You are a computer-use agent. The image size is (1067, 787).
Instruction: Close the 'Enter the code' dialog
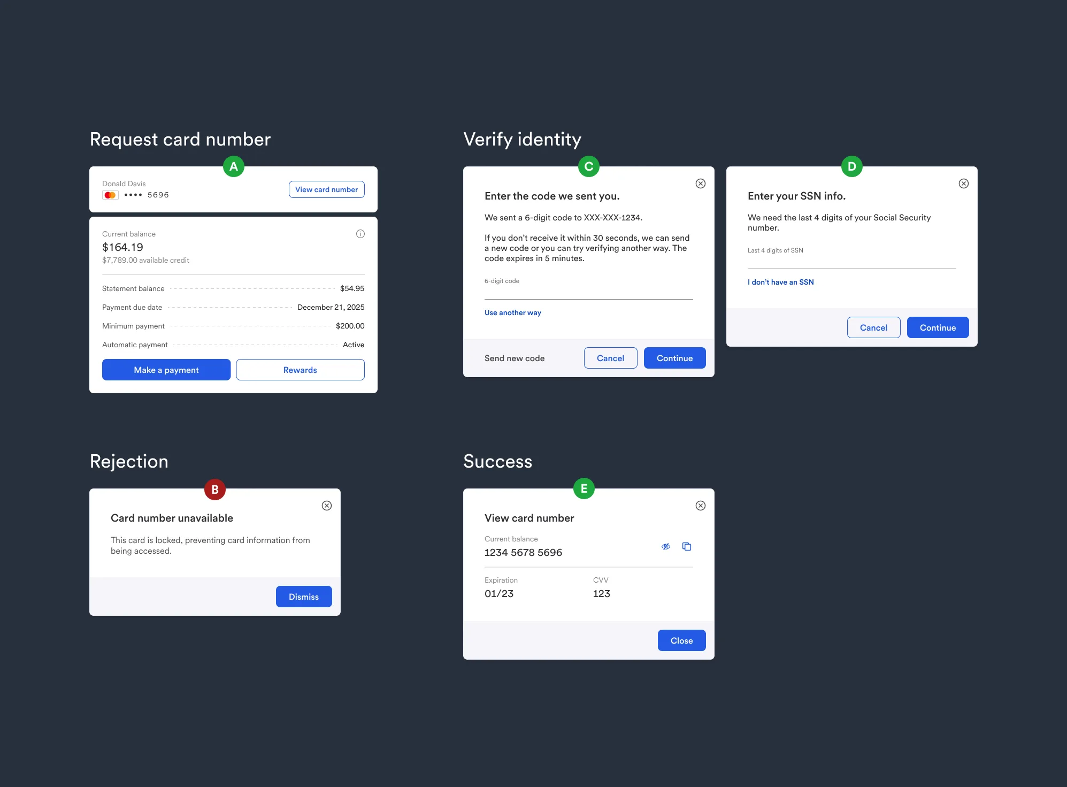pyautogui.click(x=700, y=184)
